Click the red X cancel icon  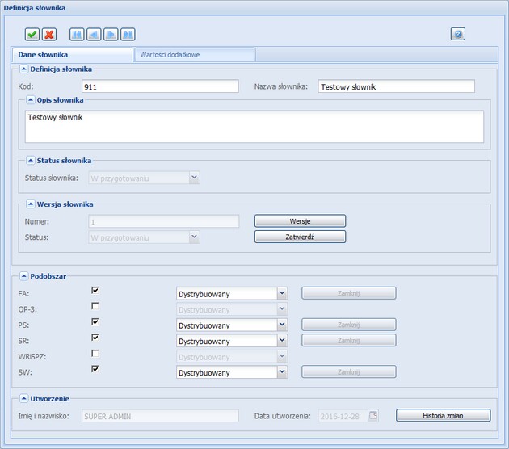click(49, 34)
